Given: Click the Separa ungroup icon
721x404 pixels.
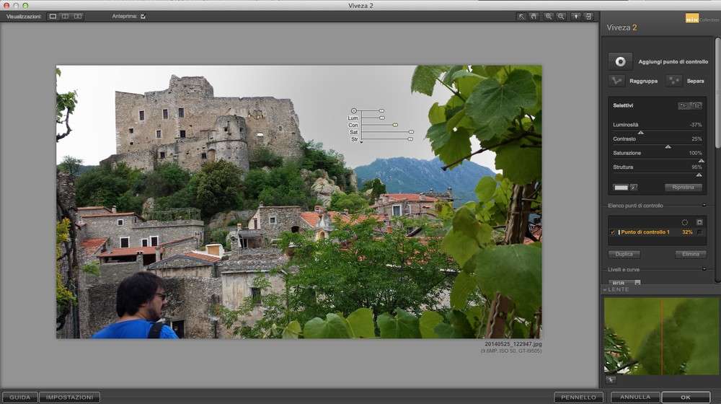Looking at the screenshot, I should pyautogui.click(x=674, y=81).
